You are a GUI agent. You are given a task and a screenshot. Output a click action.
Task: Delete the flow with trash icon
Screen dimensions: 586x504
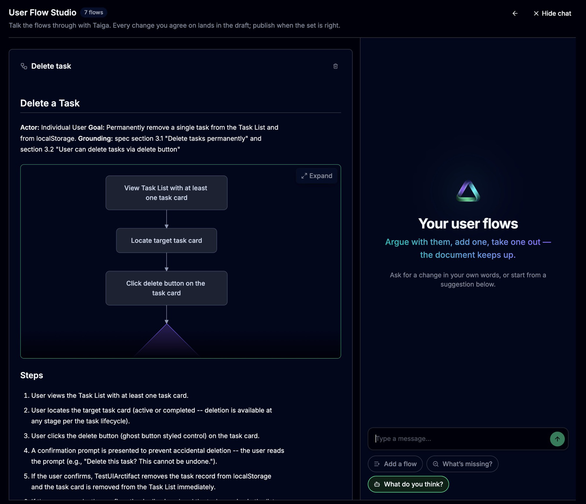[x=335, y=66]
